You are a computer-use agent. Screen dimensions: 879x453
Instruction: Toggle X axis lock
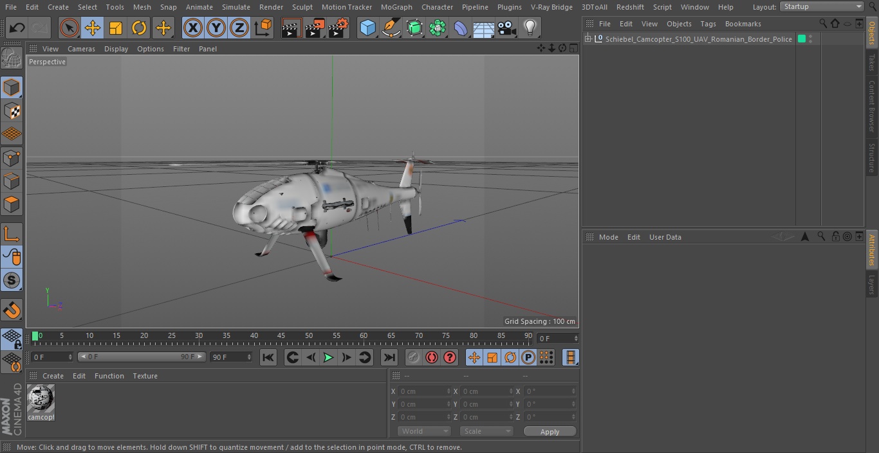pyautogui.click(x=192, y=28)
